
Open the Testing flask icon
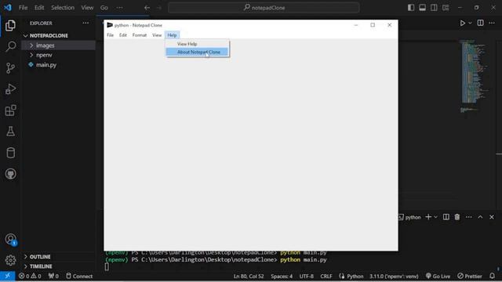pyautogui.click(x=10, y=132)
